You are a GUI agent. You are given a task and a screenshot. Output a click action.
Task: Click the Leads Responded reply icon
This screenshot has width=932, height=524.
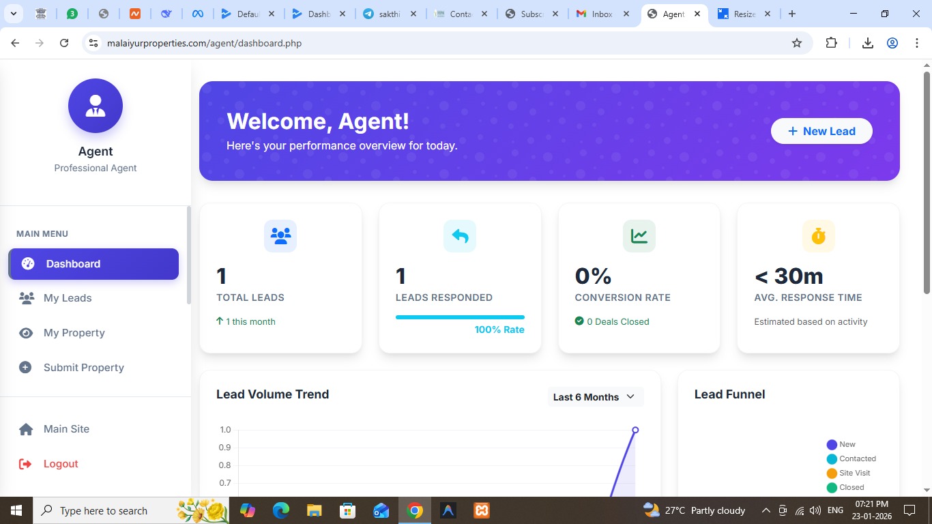tap(459, 235)
